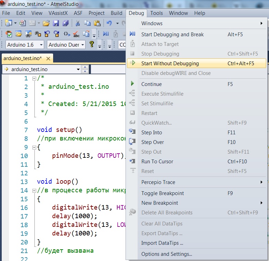Click the Save All toolbar icon

(65, 23)
